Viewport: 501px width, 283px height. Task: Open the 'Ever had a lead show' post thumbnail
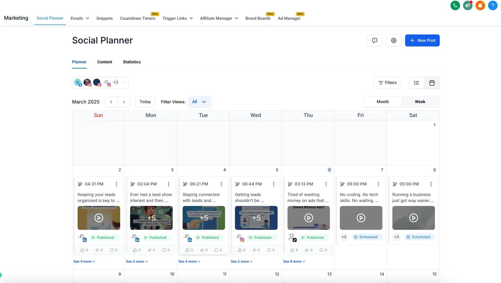pyautogui.click(x=151, y=218)
